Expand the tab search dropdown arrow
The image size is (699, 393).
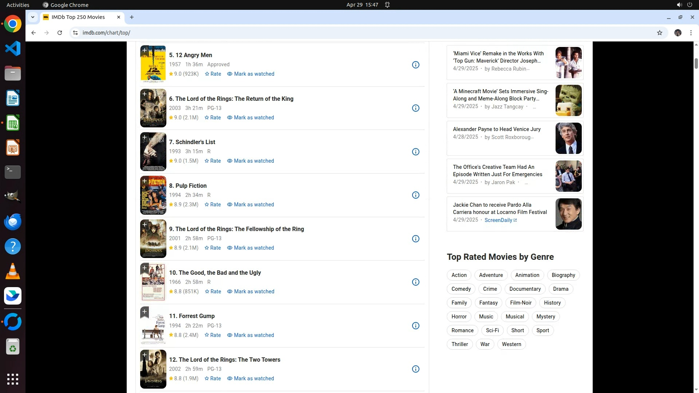pyautogui.click(x=33, y=17)
